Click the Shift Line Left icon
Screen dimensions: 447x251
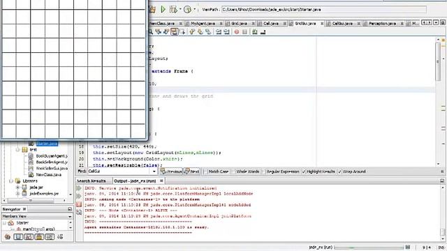pyautogui.click(x=219, y=32)
